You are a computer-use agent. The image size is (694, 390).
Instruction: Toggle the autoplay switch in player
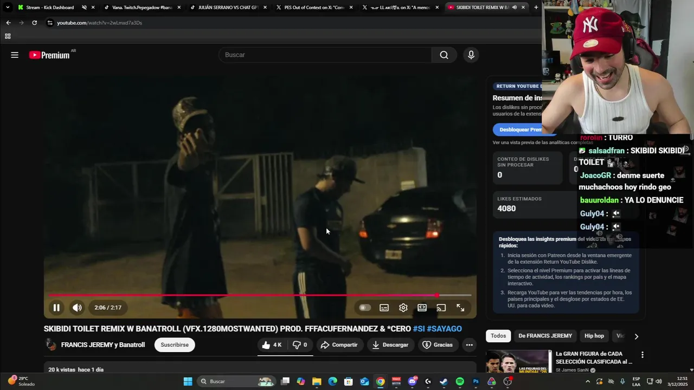click(365, 308)
